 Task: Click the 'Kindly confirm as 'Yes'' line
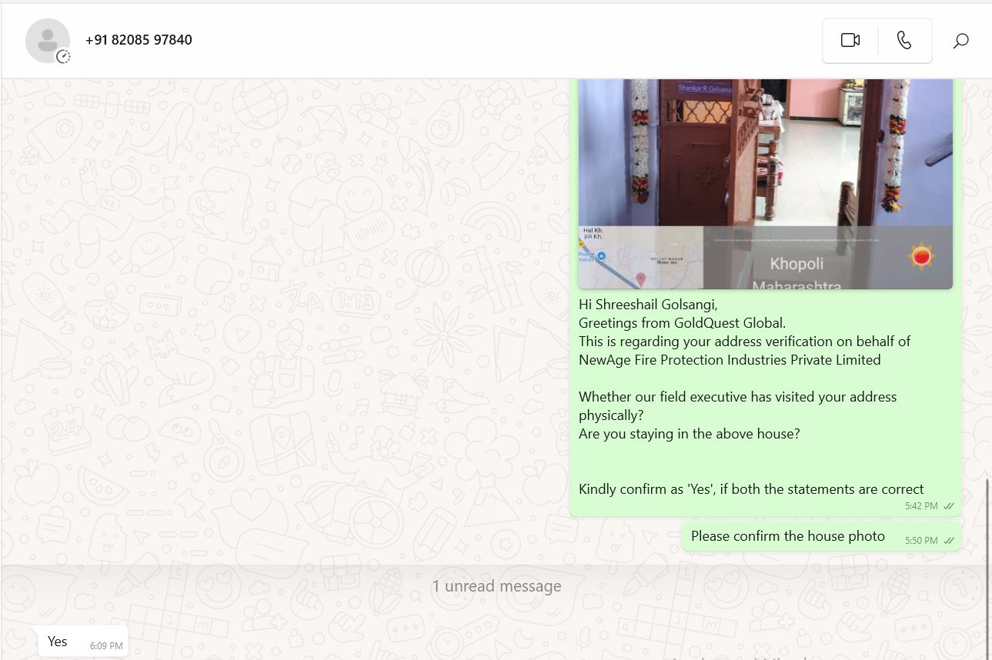click(x=751, y=489)
